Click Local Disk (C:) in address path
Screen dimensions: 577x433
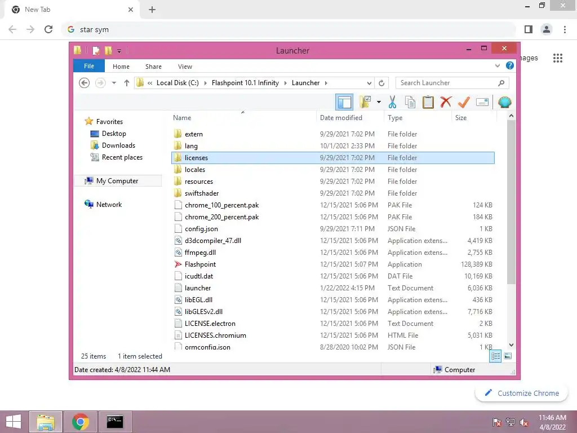click(177, 83)
